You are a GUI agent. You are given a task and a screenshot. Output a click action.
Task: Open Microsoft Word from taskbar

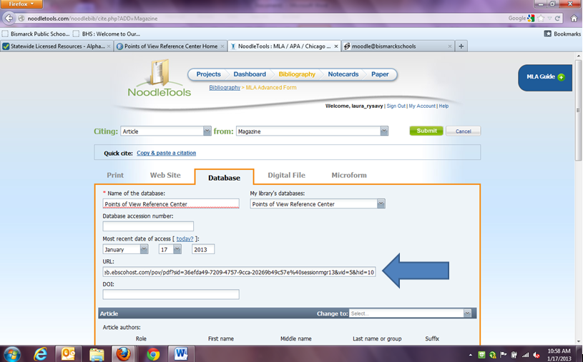(x=181, y=354)
